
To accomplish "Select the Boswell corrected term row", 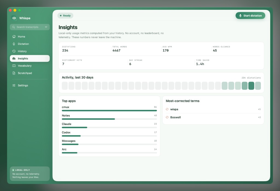I will point(213,117).
